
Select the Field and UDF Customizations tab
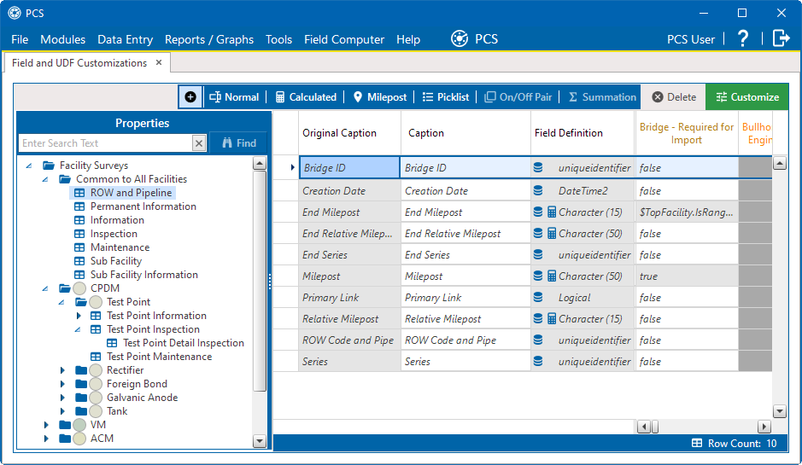tap(79, 63)
